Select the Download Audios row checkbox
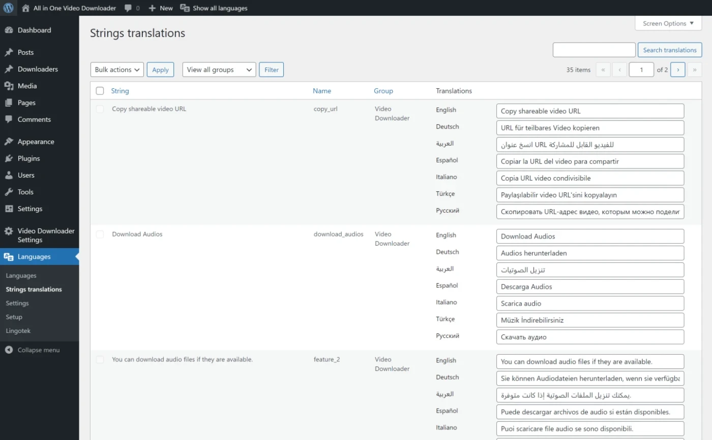Image resolution: width=712 pixels, height=440 pixels. [x=100, y=234]
